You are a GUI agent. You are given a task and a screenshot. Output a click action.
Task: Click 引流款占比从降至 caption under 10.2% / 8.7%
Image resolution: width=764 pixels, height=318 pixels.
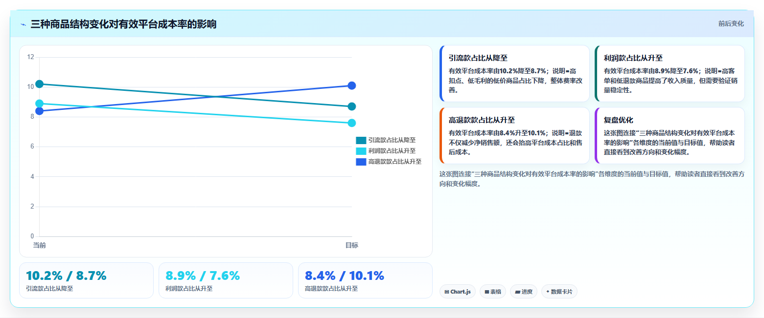click(x=49, y=289)
